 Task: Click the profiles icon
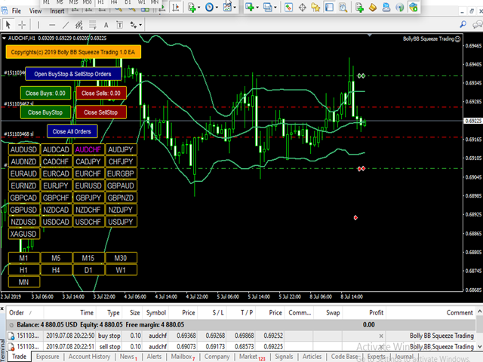[x=267, y=8]
